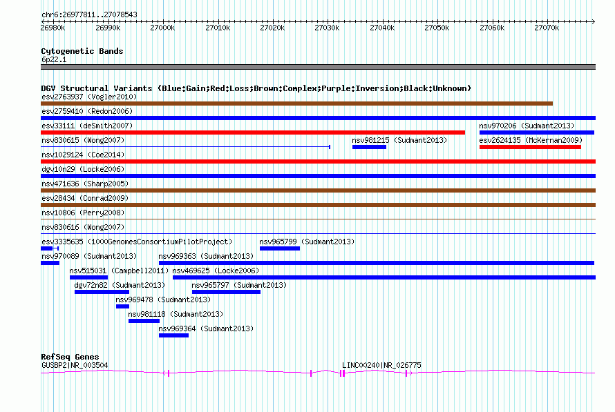Select esv3335635 (1000GenomesConsortiumPilotProject) label
The height and width of the screenshot is (412, 615).
tap(137, 242)
